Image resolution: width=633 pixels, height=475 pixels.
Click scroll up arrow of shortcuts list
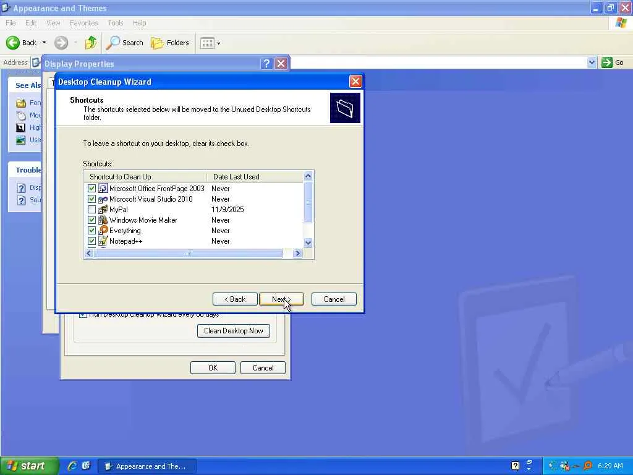pos(308,176)
